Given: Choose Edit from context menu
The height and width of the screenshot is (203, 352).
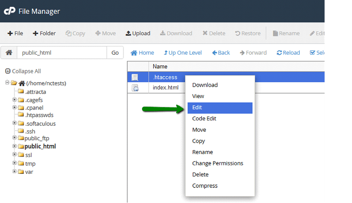Looking at the screenshot, I should point(197,108).
